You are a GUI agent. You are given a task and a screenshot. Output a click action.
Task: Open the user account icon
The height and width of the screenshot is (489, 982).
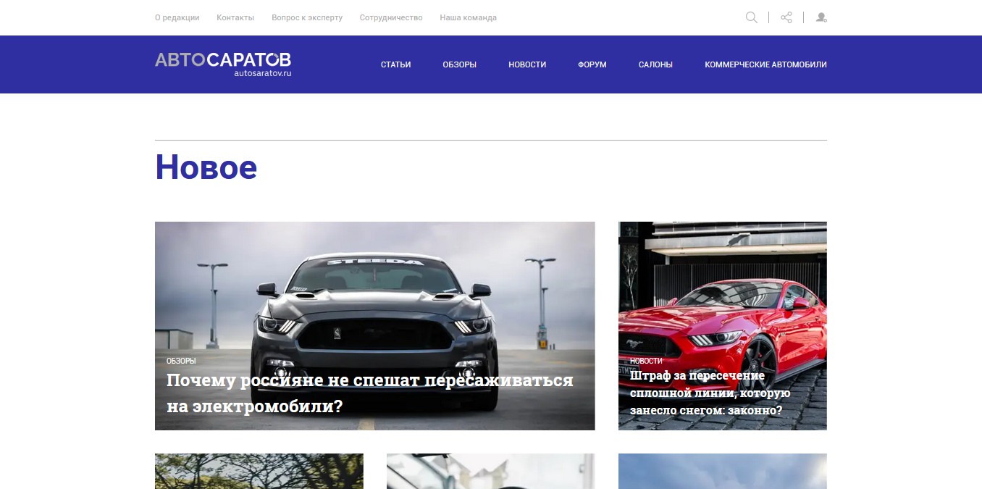(x=821, y=17)
